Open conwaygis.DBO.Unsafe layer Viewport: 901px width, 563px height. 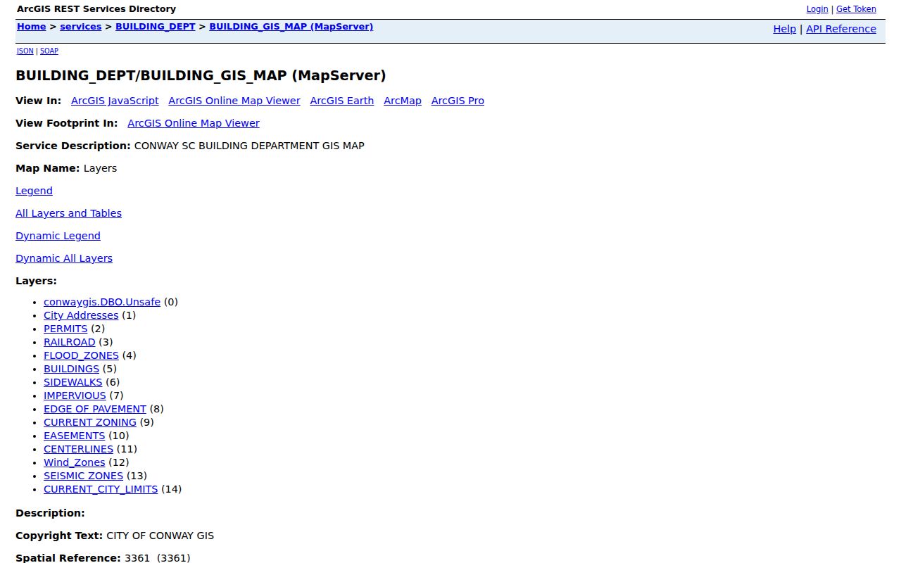coord(102,302)
